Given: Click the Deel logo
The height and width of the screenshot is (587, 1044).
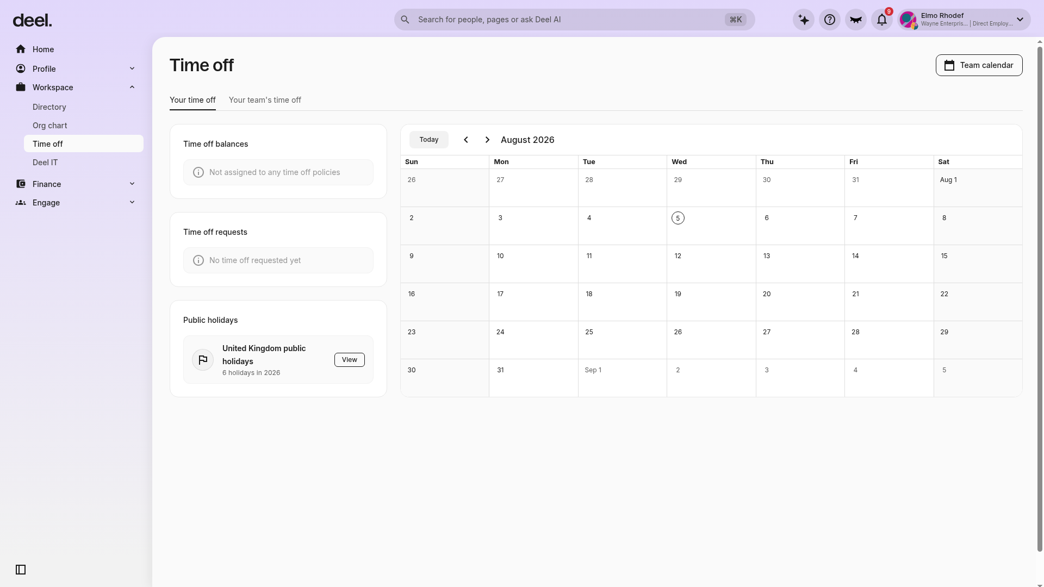Looking at the screenshot, I should point(32,21).
